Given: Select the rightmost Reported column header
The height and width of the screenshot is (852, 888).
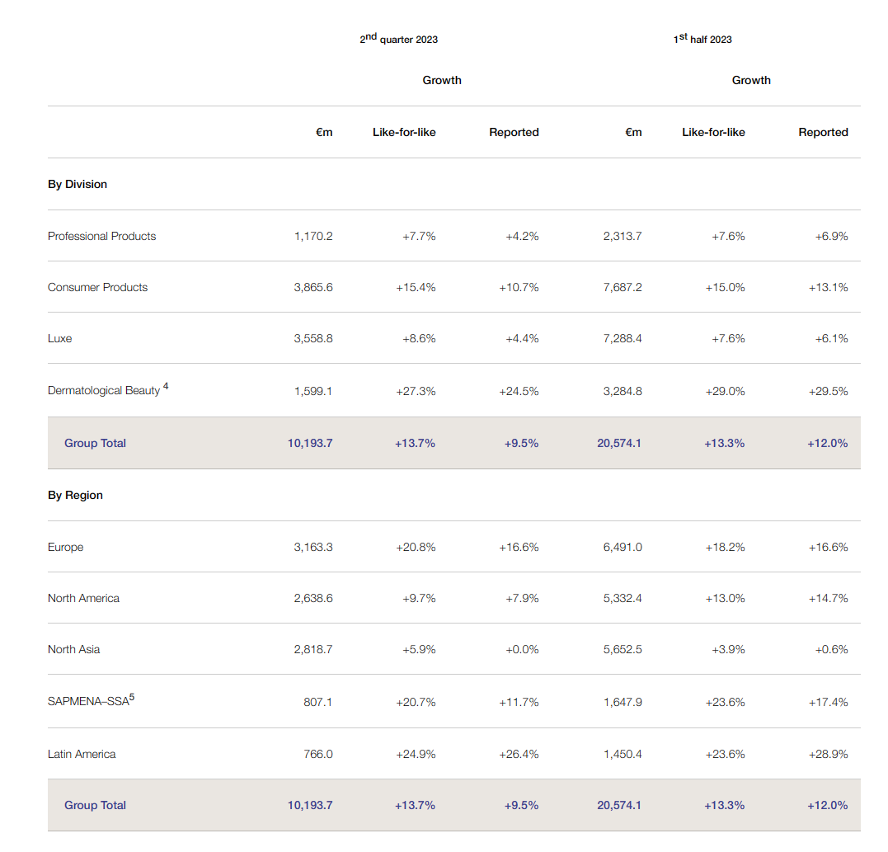Looking at the screenshot, I should click(x=823, y=132).
